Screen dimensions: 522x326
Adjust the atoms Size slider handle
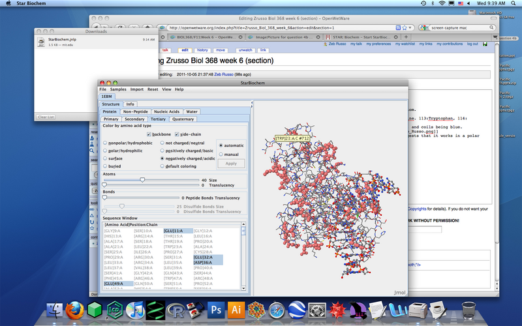coord(142,179)
